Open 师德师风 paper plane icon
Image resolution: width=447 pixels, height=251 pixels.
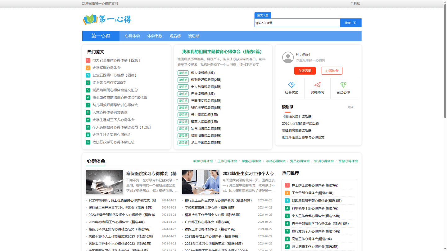coord(317,85)
